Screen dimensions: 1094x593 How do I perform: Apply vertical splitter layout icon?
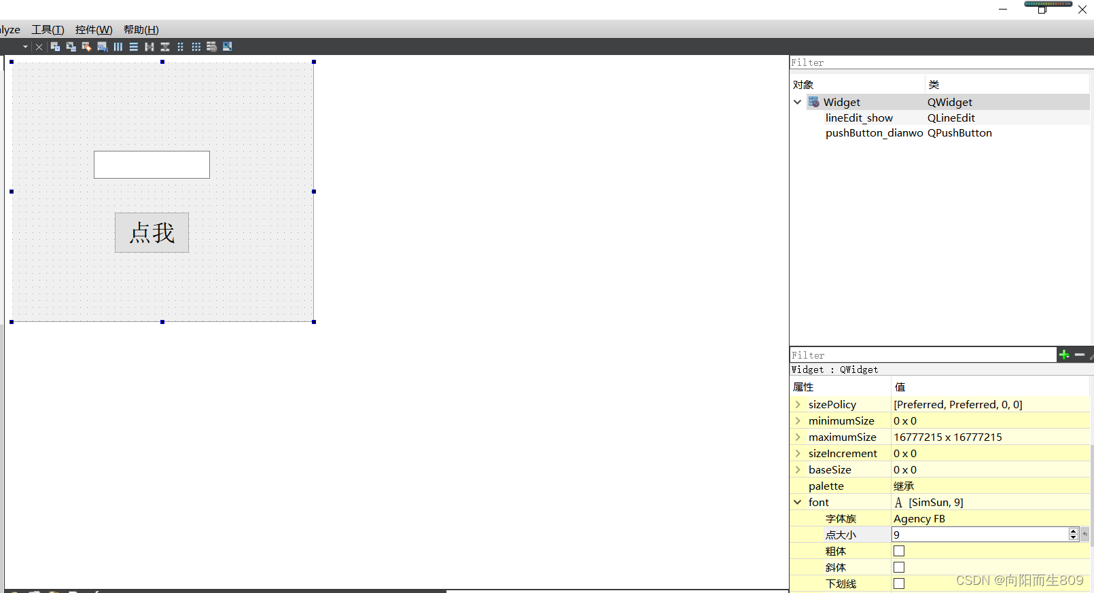point(165,47)
